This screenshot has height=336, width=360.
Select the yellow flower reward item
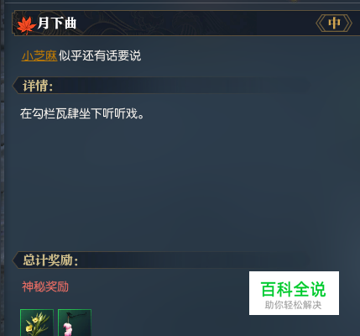(37, 323)
